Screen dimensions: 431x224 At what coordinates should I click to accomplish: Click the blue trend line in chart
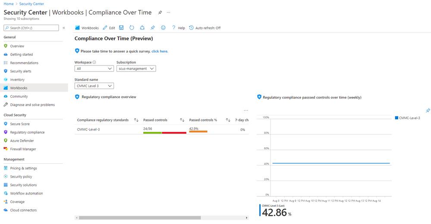tap(331, 163)
